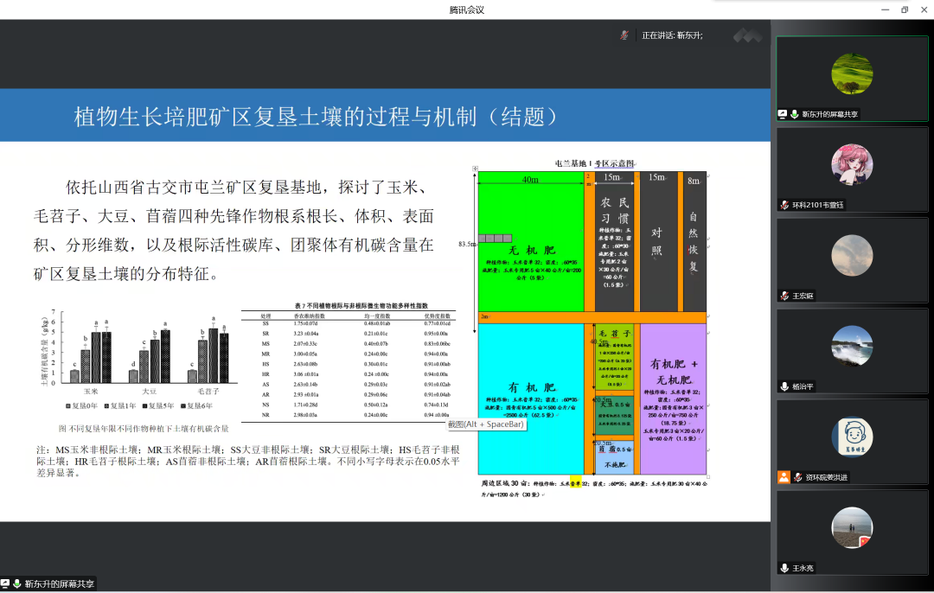Click the 腾讯会议 window title

[466, 10]
